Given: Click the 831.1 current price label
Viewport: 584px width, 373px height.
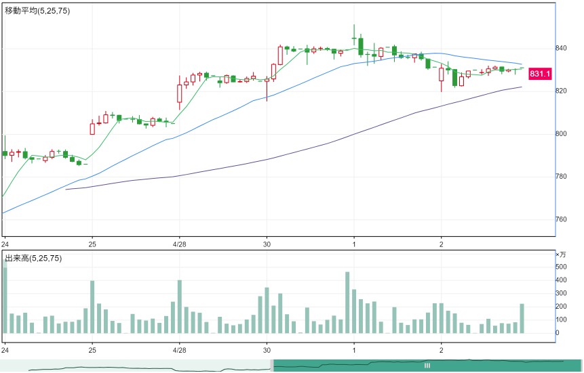Looking at the screenshot, I should click(540, 74).
